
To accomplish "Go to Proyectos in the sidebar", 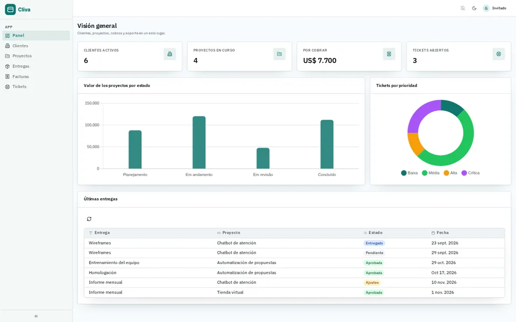I will [36, 56].
